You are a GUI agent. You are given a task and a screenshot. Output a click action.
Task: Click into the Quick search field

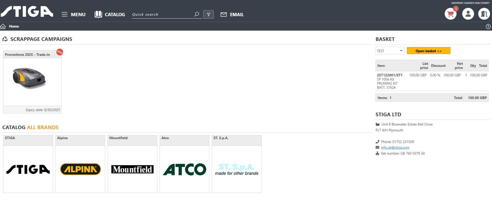[x=162, y=14]
